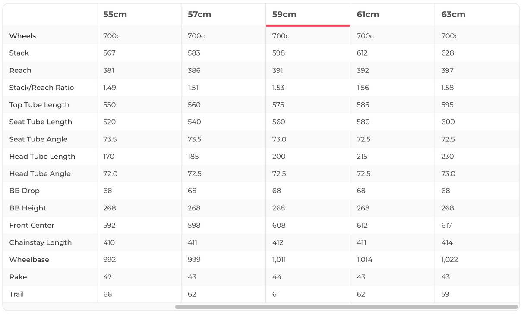Image resolution: width=524 pixels, height=314 pixels.
Task: Select the 592 Front Center value
Action: [109, 225]
